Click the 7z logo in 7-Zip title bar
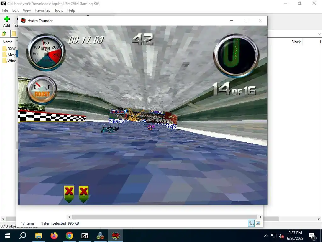This screenshot has height=242, width=322. coord(3,3)
